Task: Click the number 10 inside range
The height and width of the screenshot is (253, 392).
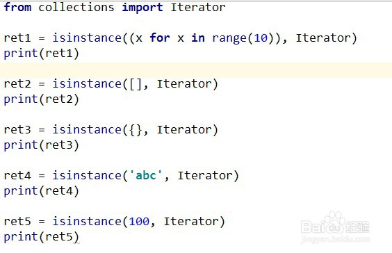Action: (261, 38)
